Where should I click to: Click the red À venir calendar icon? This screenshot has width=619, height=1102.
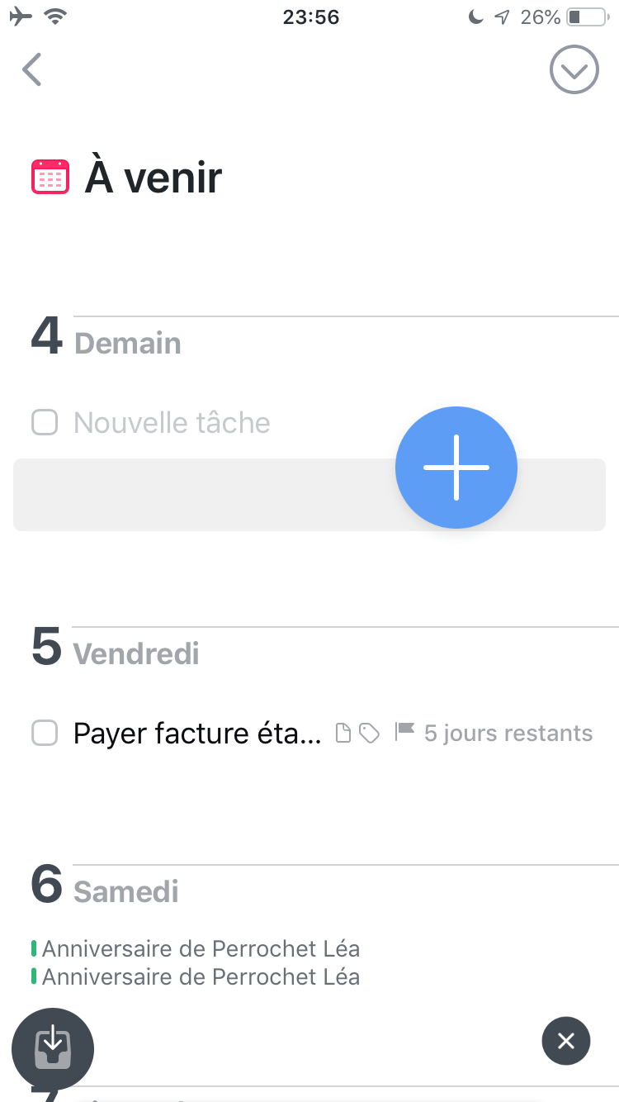click(x=50, y=175)
